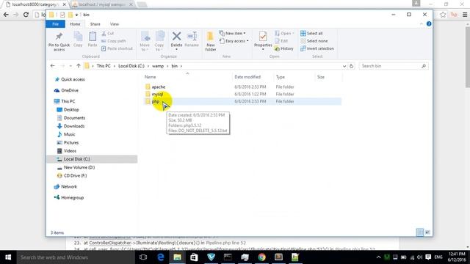The image size is (470, 264).
Task: Select Downloads in navigation pane
Action: tap(73, 126)
